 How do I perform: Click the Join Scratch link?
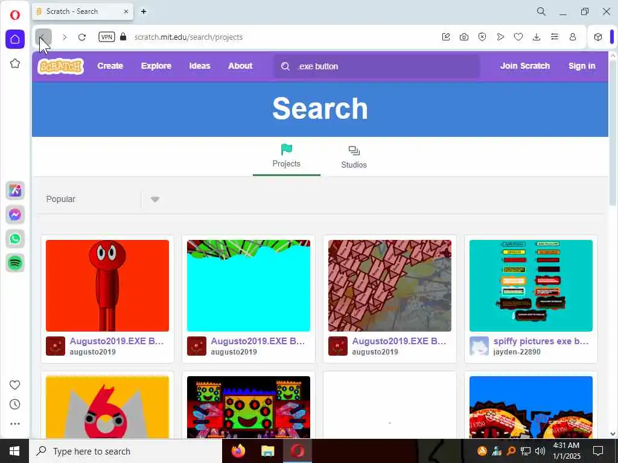[525, 66]
